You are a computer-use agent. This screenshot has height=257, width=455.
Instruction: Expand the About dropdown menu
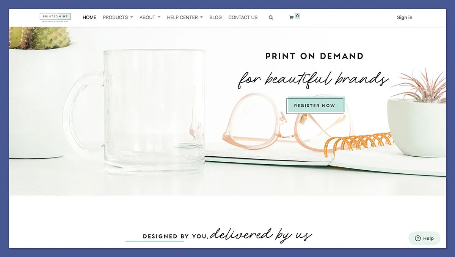(150, 17)
